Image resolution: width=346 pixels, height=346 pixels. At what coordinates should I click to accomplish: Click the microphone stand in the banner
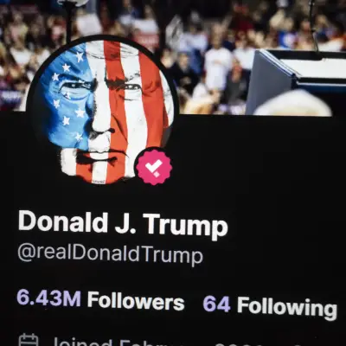point(314,24)
